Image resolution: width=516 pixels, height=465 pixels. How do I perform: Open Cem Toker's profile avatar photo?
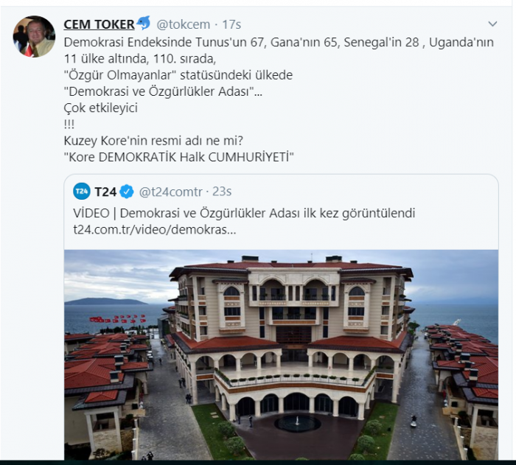click(x=34, y=36)
